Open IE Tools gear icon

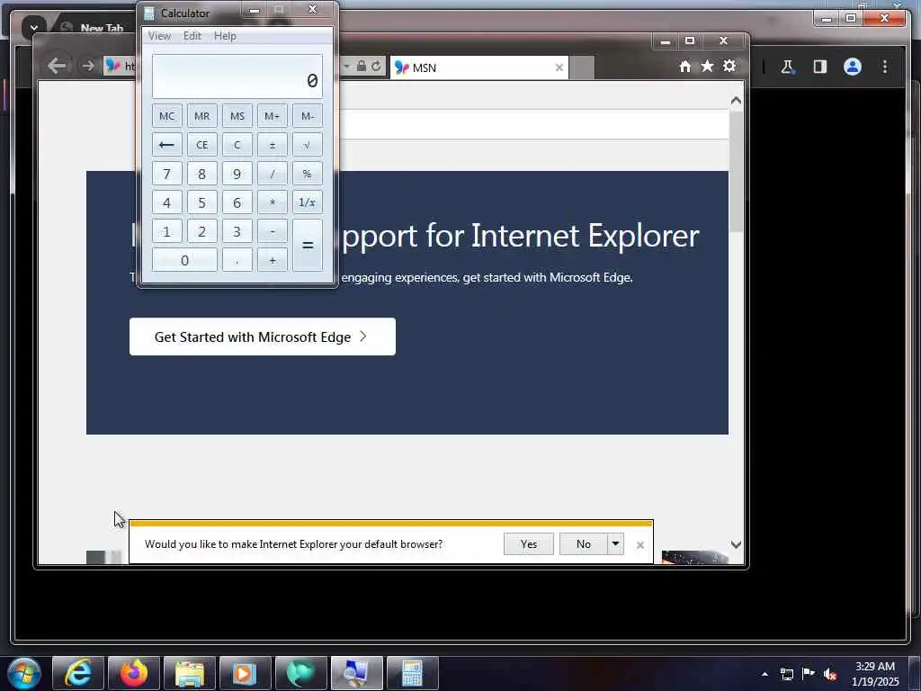tap(729, 66)
